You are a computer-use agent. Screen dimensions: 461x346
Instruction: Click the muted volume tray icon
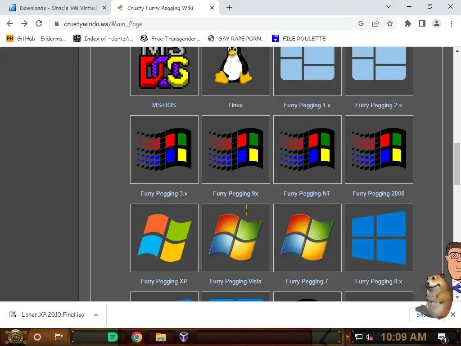tap(370, 337)
